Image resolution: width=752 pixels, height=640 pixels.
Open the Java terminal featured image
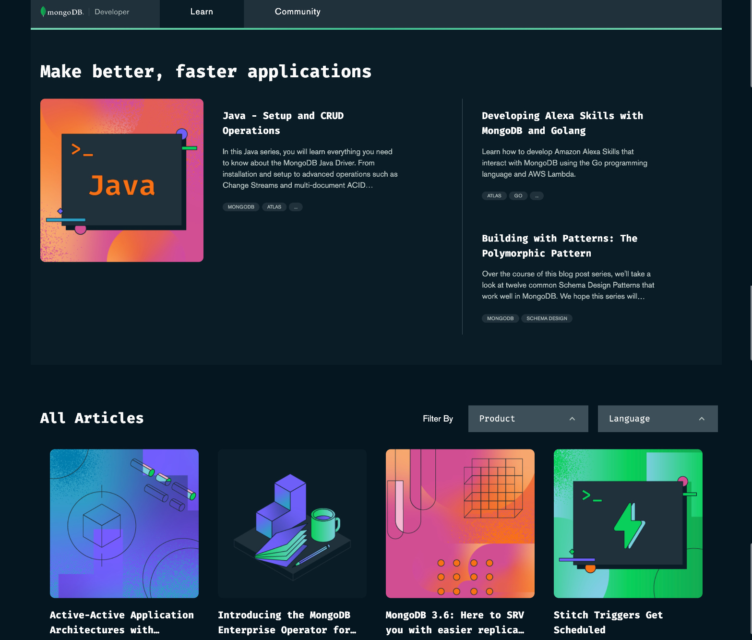pos(122,181)
